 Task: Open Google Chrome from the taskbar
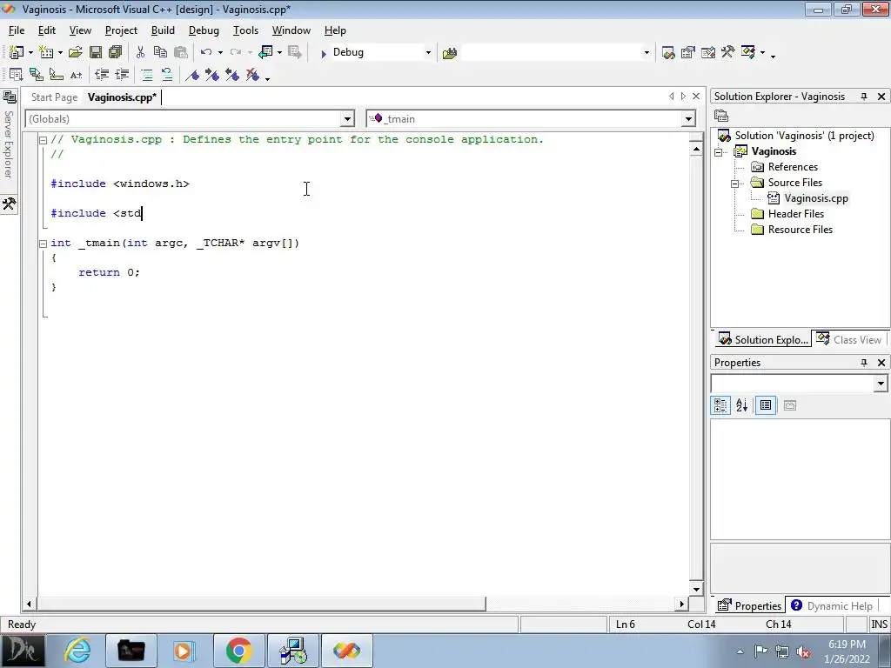pyautogui.click(x=238, y=651)
